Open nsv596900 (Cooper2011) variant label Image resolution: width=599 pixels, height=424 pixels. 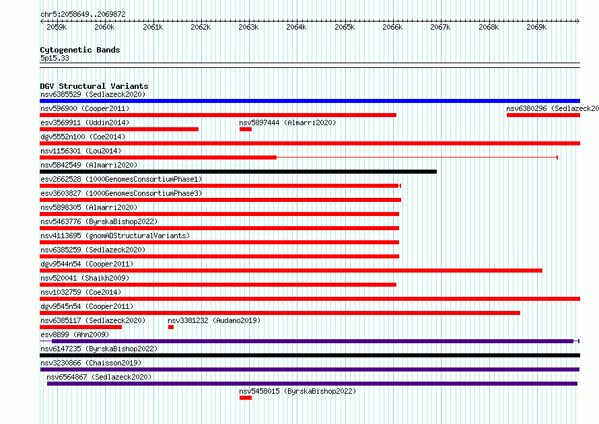pyautogui.click(x=85, y=108)
